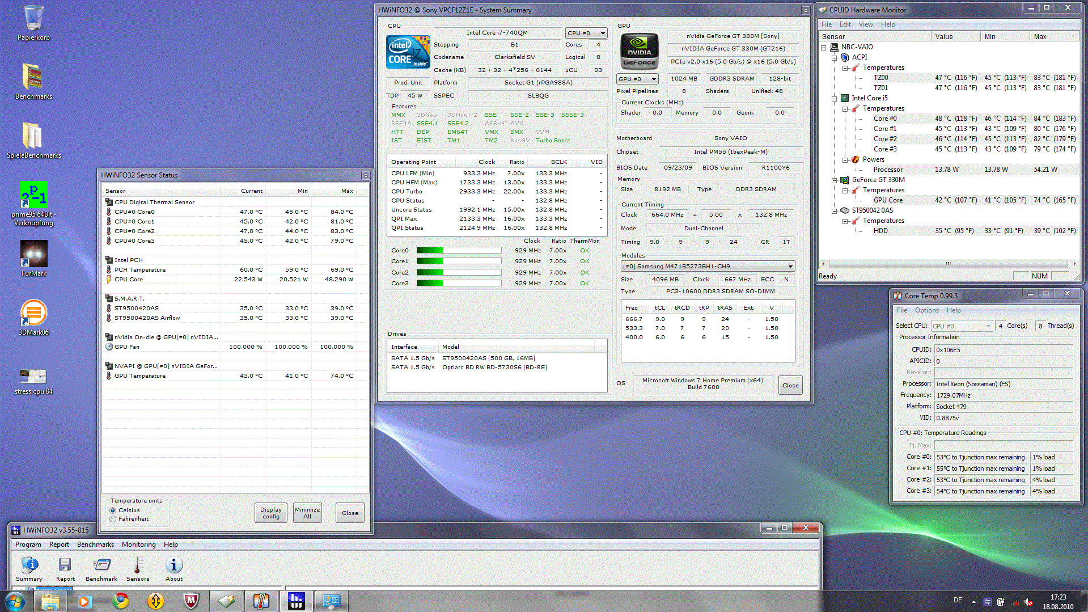Click the HWiNFO32 Report toolbar icon
The height and width of the screenshot is (612, 1088).
pos(65,568)
